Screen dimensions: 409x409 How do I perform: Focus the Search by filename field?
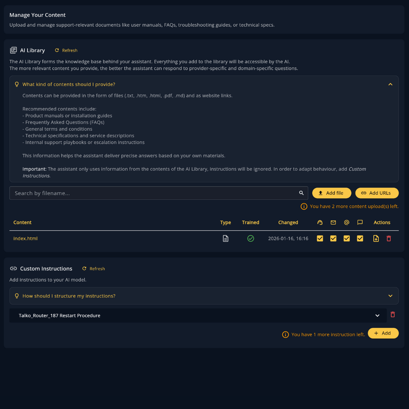[x=154, y=193]
